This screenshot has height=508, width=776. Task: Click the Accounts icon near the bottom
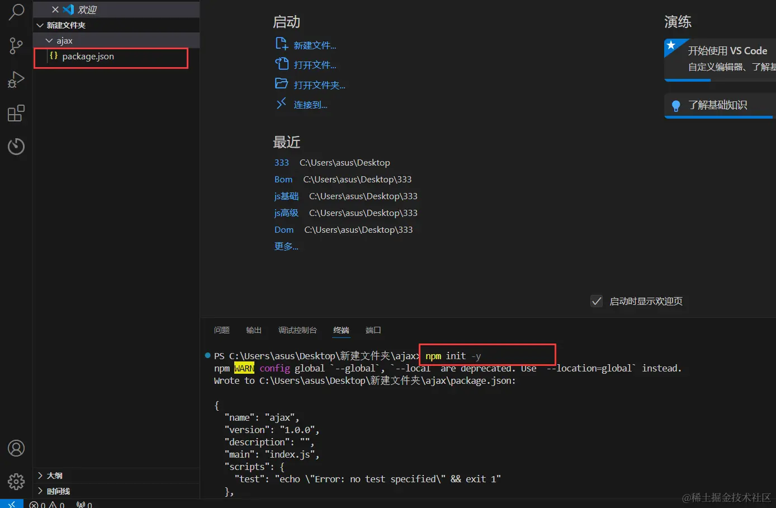(x=15, y=448)
